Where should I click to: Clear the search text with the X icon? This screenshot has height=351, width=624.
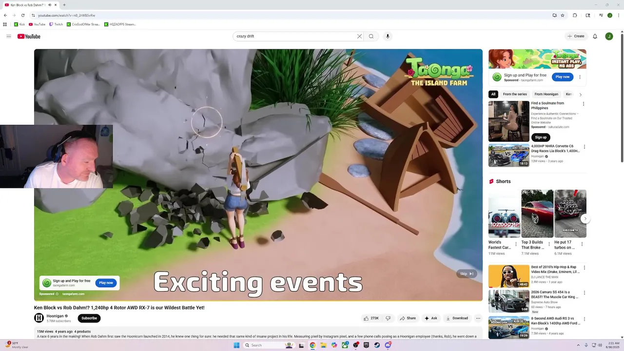click(359, 36)
